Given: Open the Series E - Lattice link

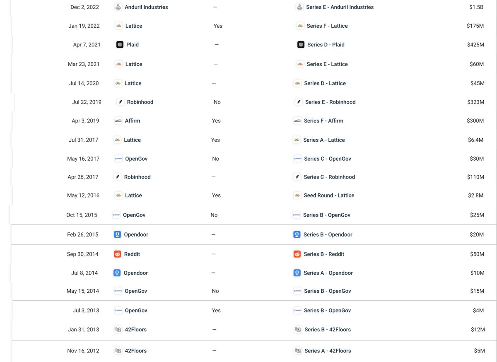Looking at the screenshot, I should click(x=327, y=64).
